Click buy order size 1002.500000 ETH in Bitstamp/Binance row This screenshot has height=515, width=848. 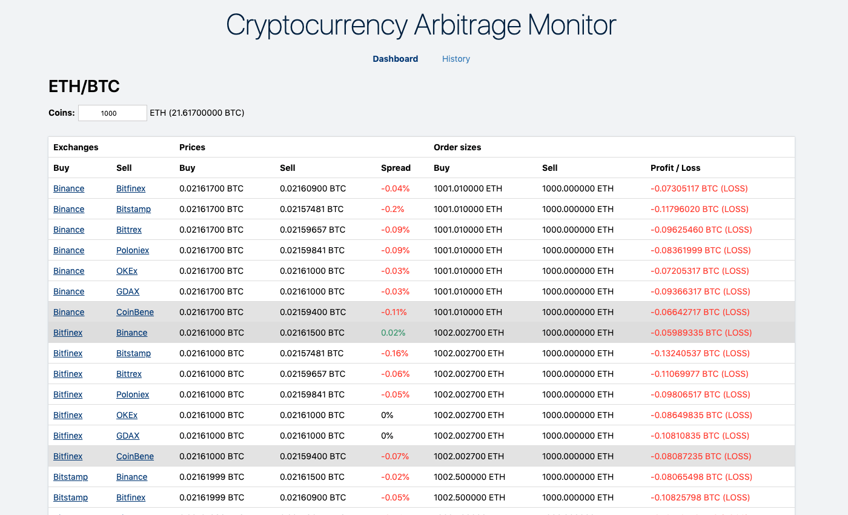469,477
